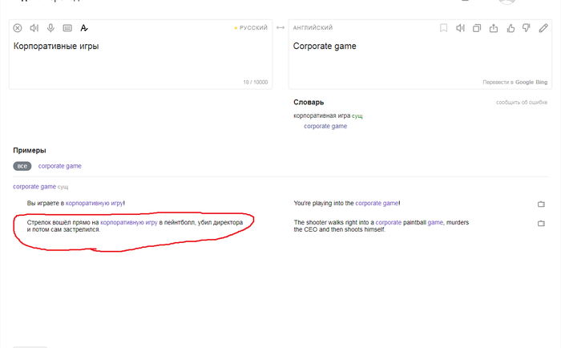This screenshot has width=561, height=348.
Task: Suggest an edit with pencil icon
Action: click(x=543, y=28)
